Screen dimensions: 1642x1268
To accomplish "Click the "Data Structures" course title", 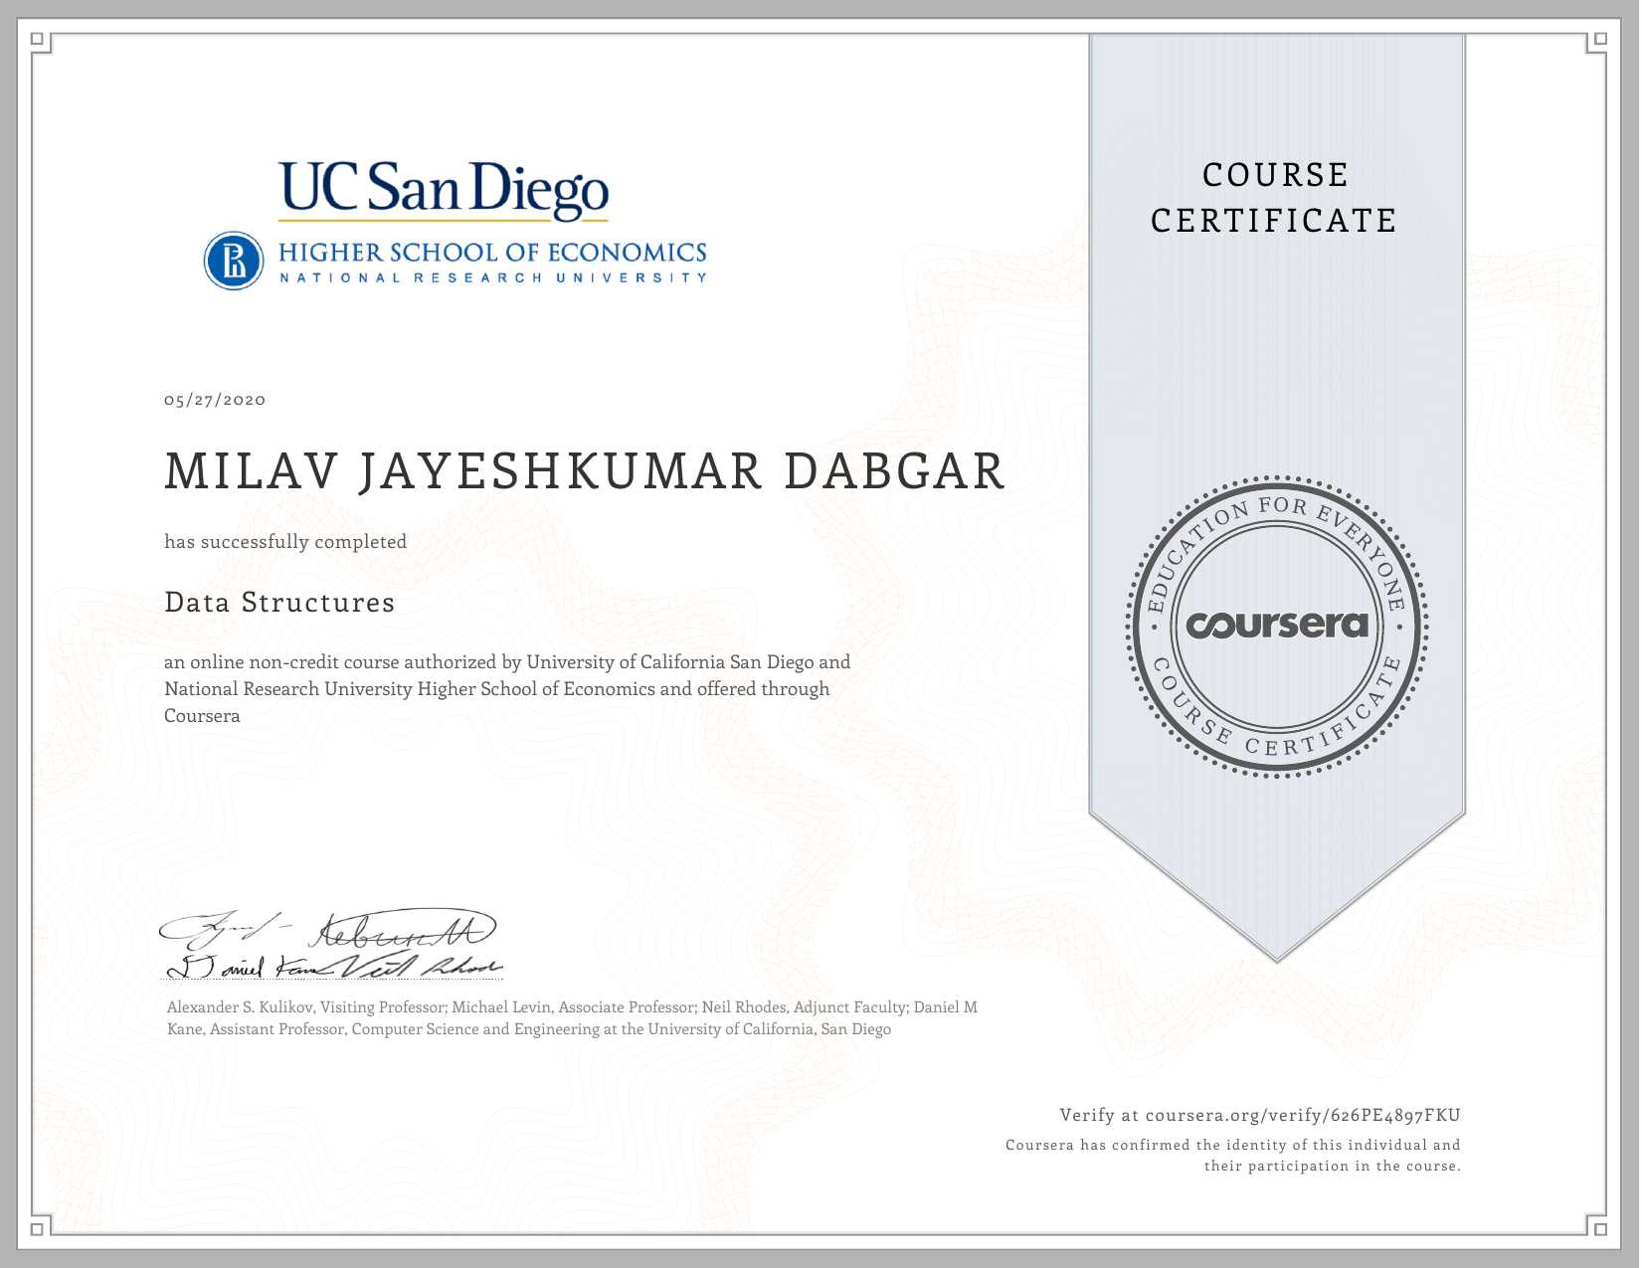I will click(279, 603).
